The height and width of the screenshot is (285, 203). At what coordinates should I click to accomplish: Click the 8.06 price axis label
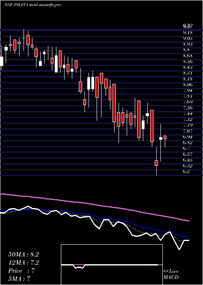pyautogui.click(x=188, y=85)
